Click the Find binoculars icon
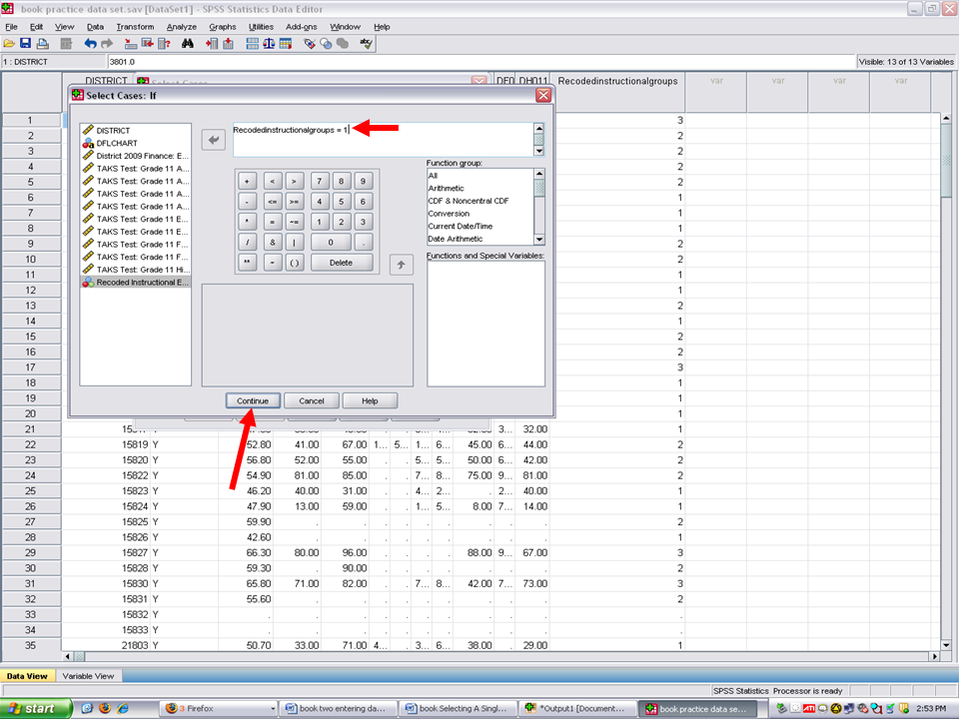 click(188, 44)
